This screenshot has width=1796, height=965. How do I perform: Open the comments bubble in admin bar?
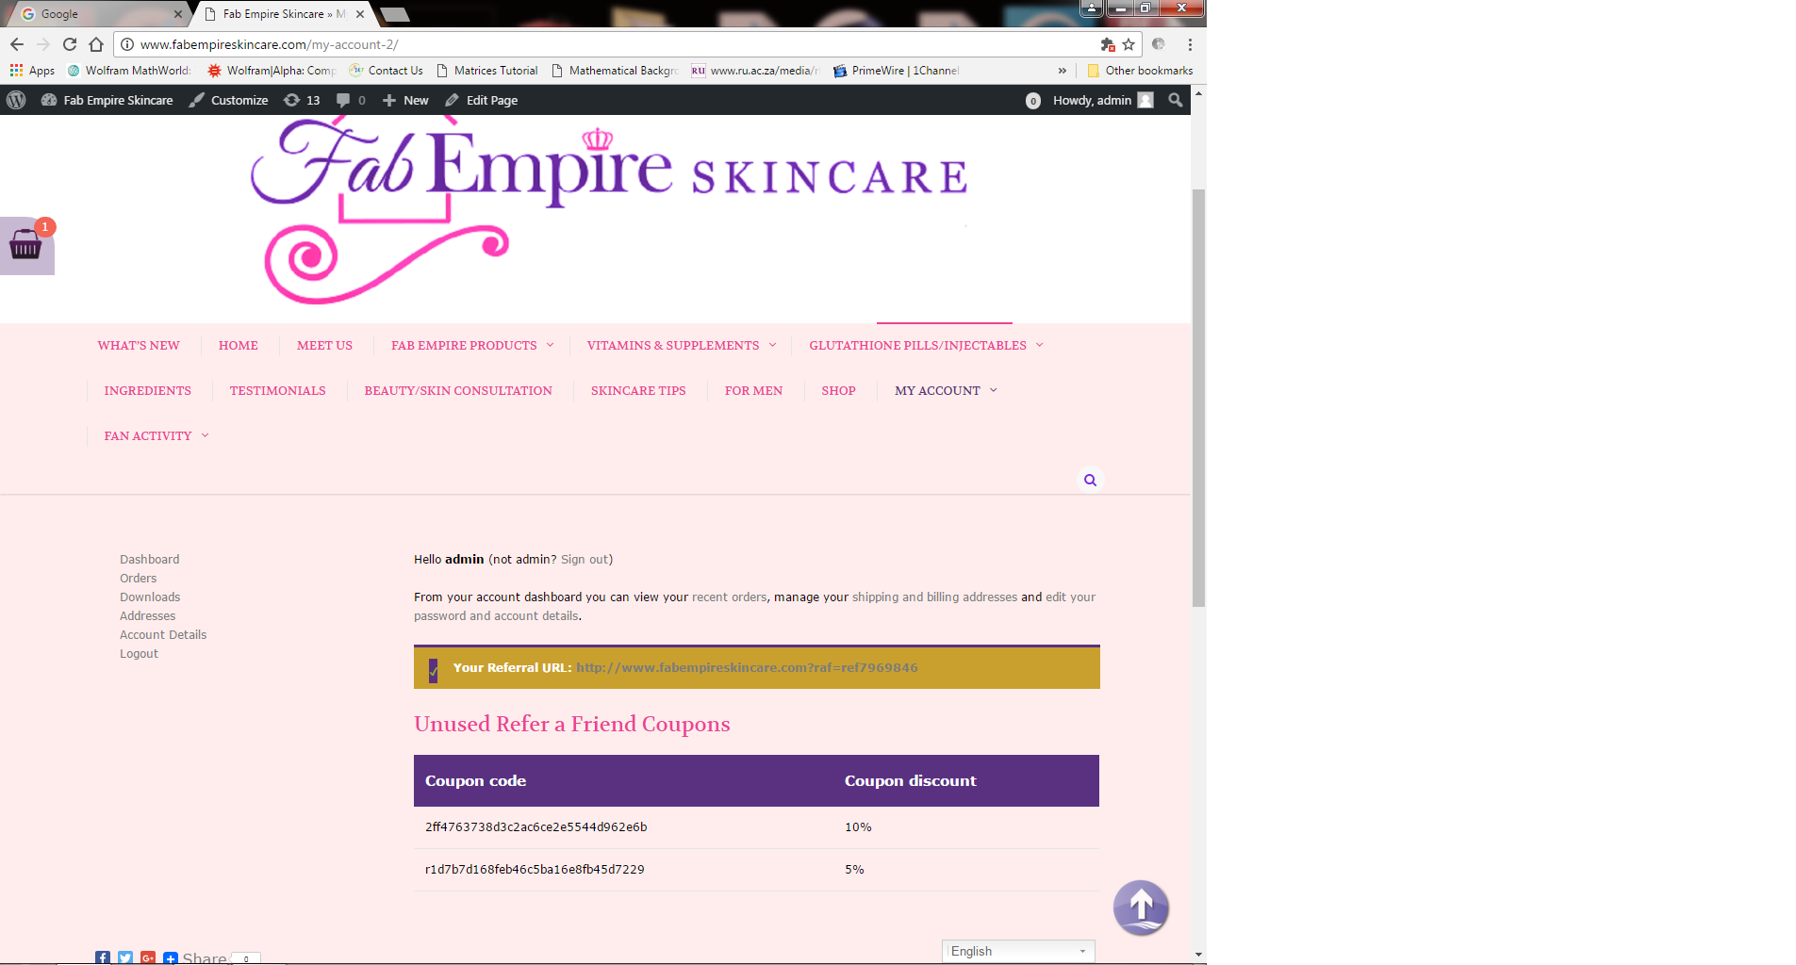[351, 100]
